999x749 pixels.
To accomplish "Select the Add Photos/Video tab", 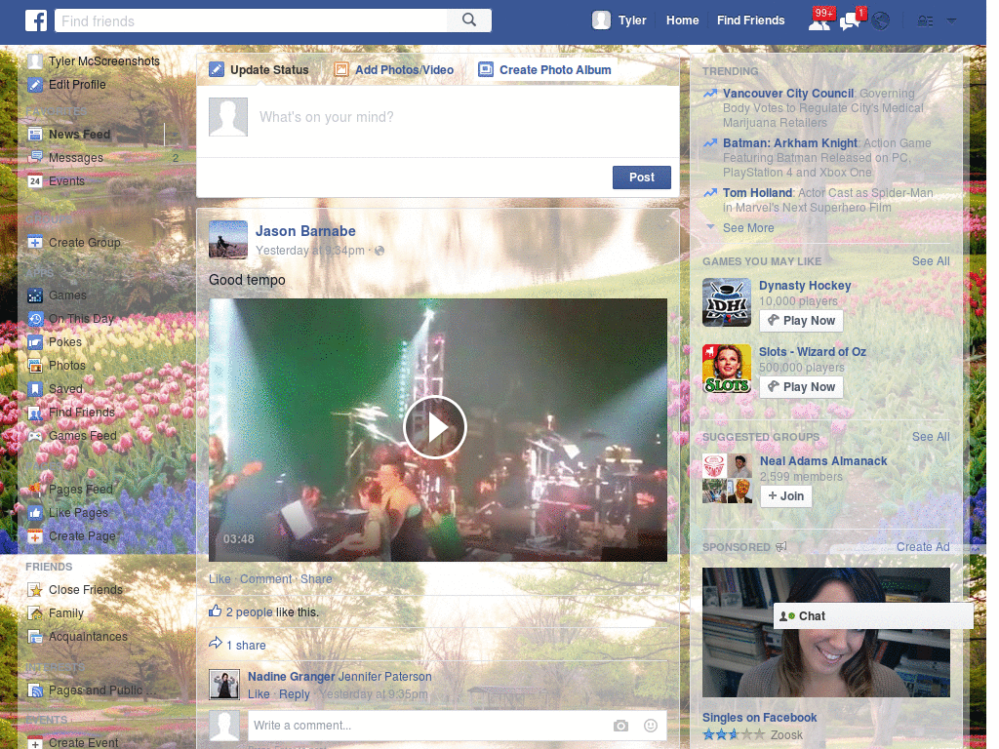I will [394, 70].
